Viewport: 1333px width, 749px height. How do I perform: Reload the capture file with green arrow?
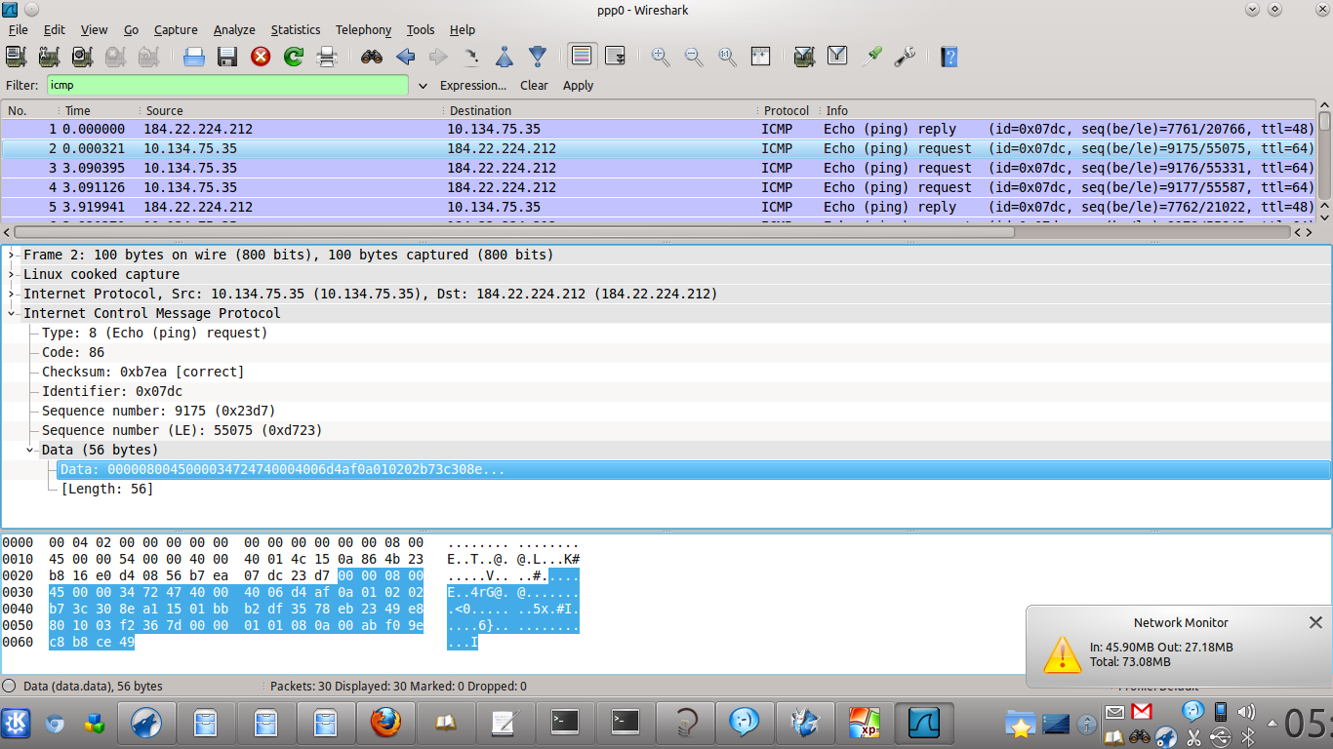(x=294, y=57)
